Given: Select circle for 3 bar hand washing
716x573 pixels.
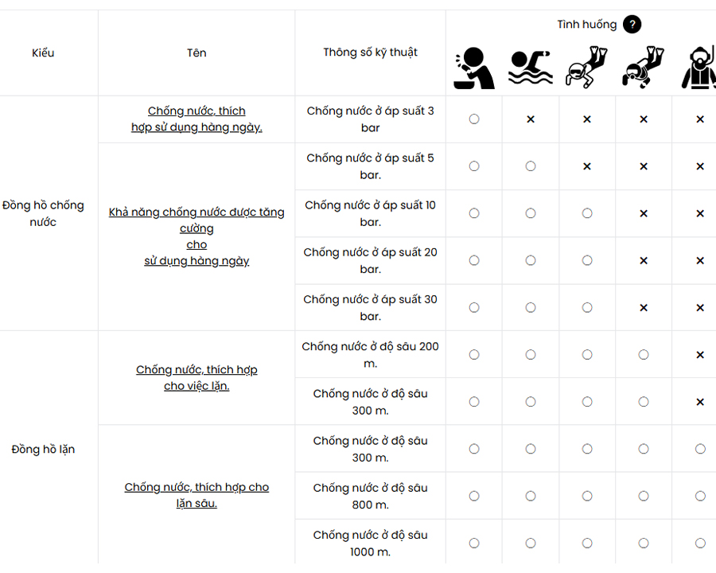Looking at the screenshot, I should pos(474,119).
